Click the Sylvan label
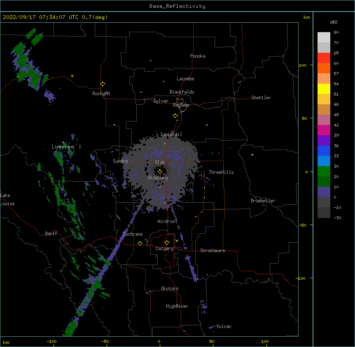This screenshot has height=347, width=355. pyautogui.click(x=161, y=101)
